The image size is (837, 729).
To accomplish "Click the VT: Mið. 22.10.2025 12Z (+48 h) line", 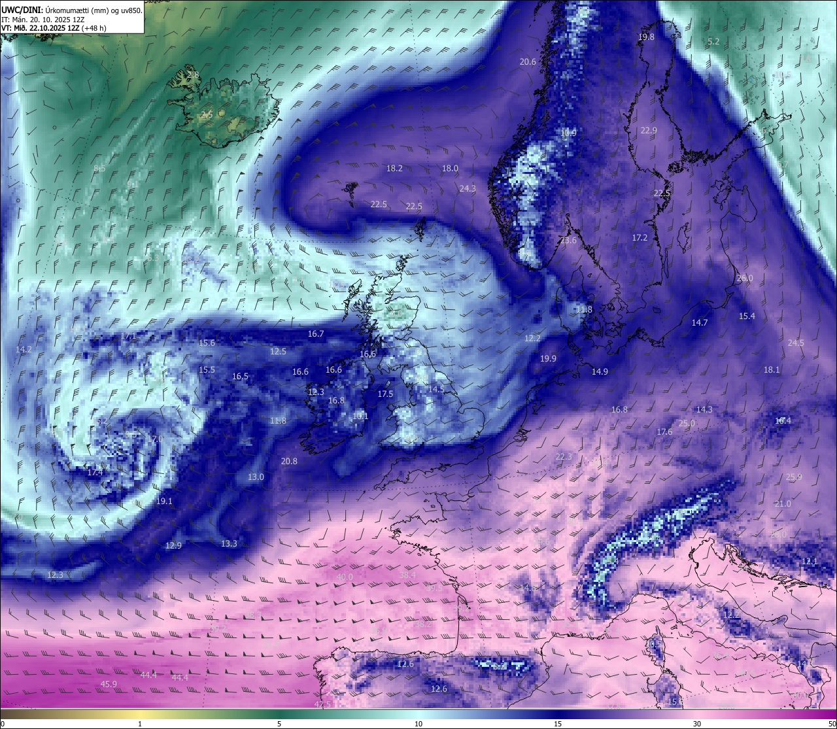I will coord(54,28).
